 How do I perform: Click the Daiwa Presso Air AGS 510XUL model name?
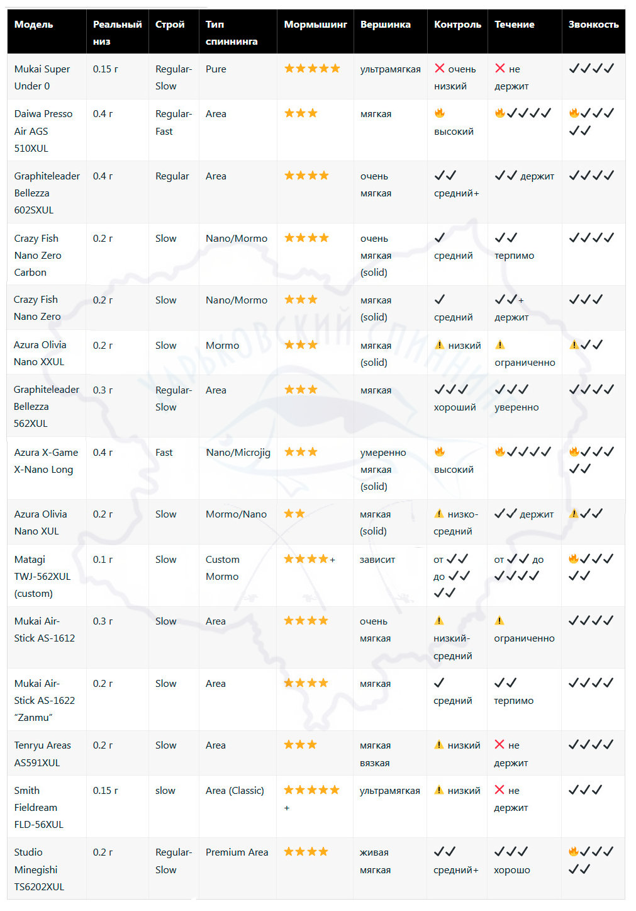(x=43, y=131)
